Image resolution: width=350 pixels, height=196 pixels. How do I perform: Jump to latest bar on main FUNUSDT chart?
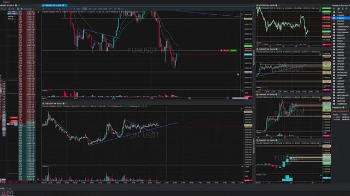242,15
